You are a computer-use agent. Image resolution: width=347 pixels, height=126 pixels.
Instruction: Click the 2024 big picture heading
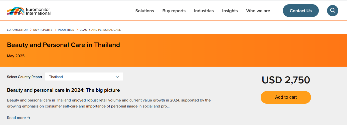63,90
